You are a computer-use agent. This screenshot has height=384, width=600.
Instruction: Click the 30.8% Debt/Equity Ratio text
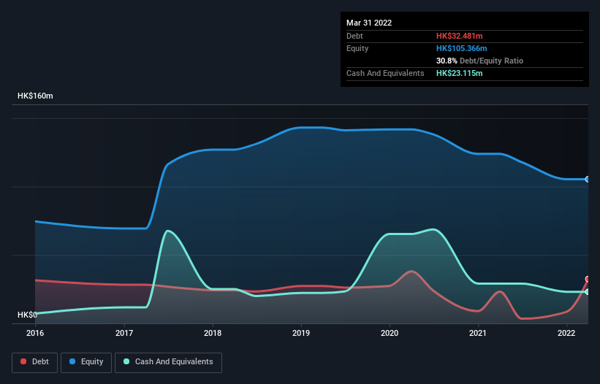pyautogui.click(x=479, y=61)
